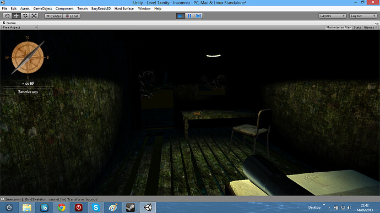Screen dimensions: 380x213
Task: Select the Scale tool in toolbar
Action: pos(34,16)
